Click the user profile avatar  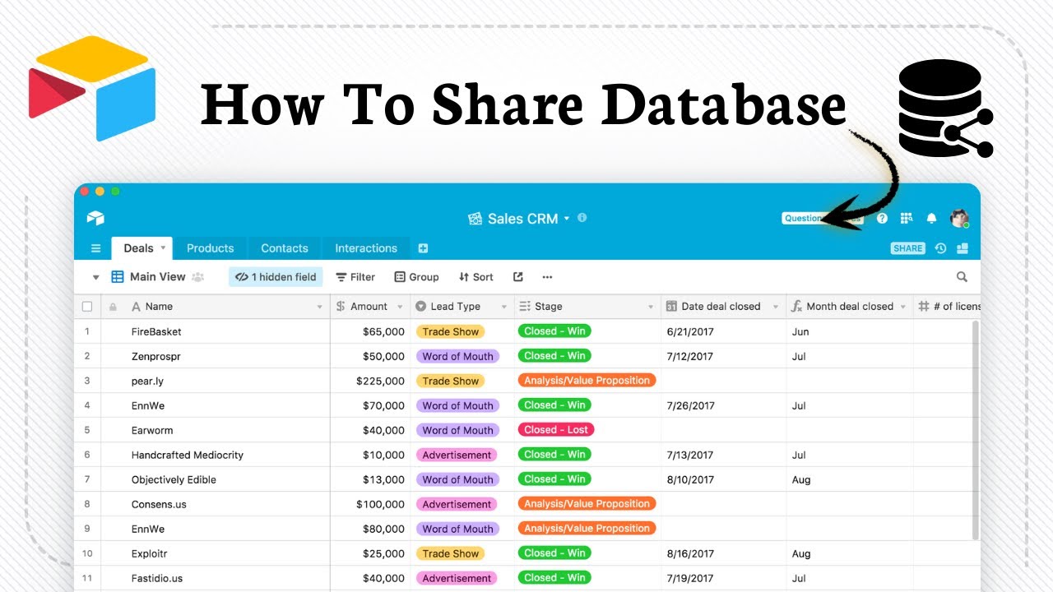point(959,219)
